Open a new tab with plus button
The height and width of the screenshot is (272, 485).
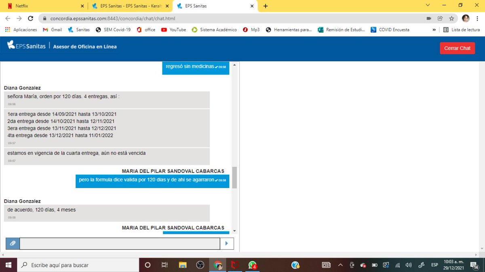pyautogui.click(x=266, y=6)
